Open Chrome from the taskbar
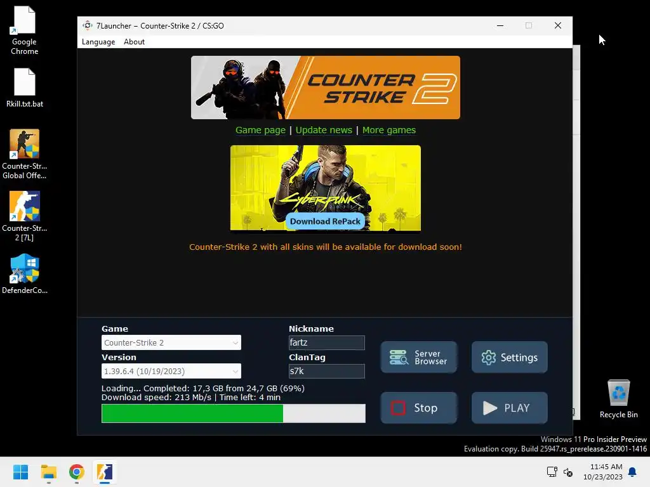Screen dimensions: 650x487 (77, 472)
